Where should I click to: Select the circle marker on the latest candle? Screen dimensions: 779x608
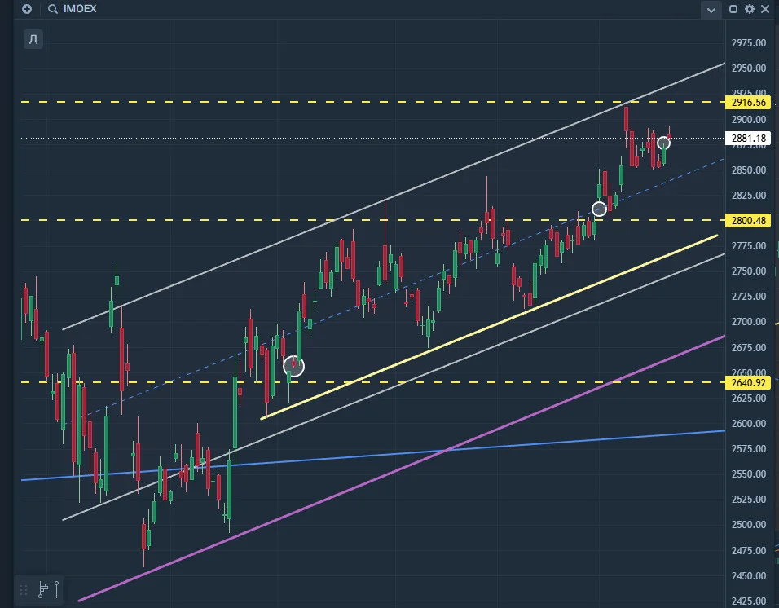664,143
